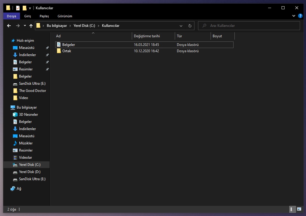Screen dimensions: 306x216
Task: Open the Müzikler library in the sidebar
Action: pos(26,143)
